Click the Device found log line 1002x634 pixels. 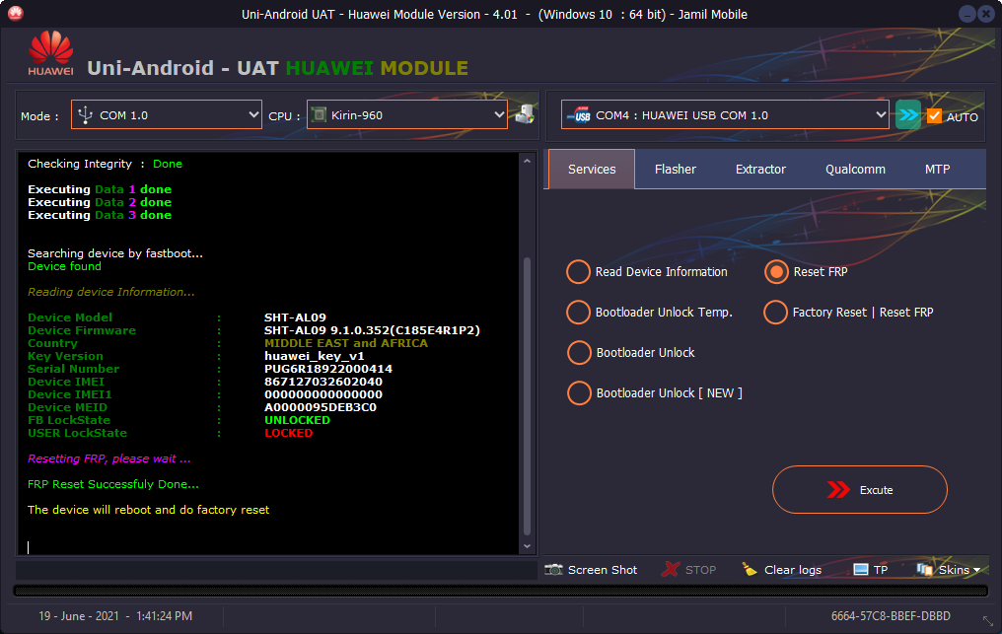click(64, 266)
